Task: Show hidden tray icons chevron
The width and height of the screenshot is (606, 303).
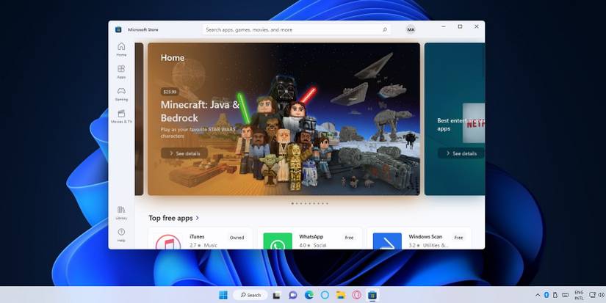Action: [x=538, y=295]
